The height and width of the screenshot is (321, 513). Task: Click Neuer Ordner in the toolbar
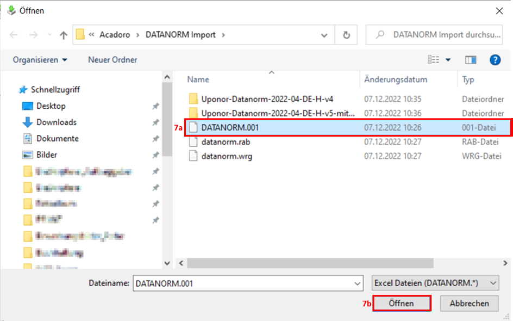coord(112,60)
